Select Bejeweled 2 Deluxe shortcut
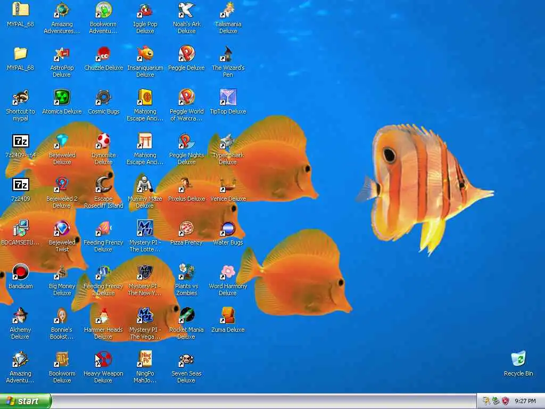 coord(62,185)
